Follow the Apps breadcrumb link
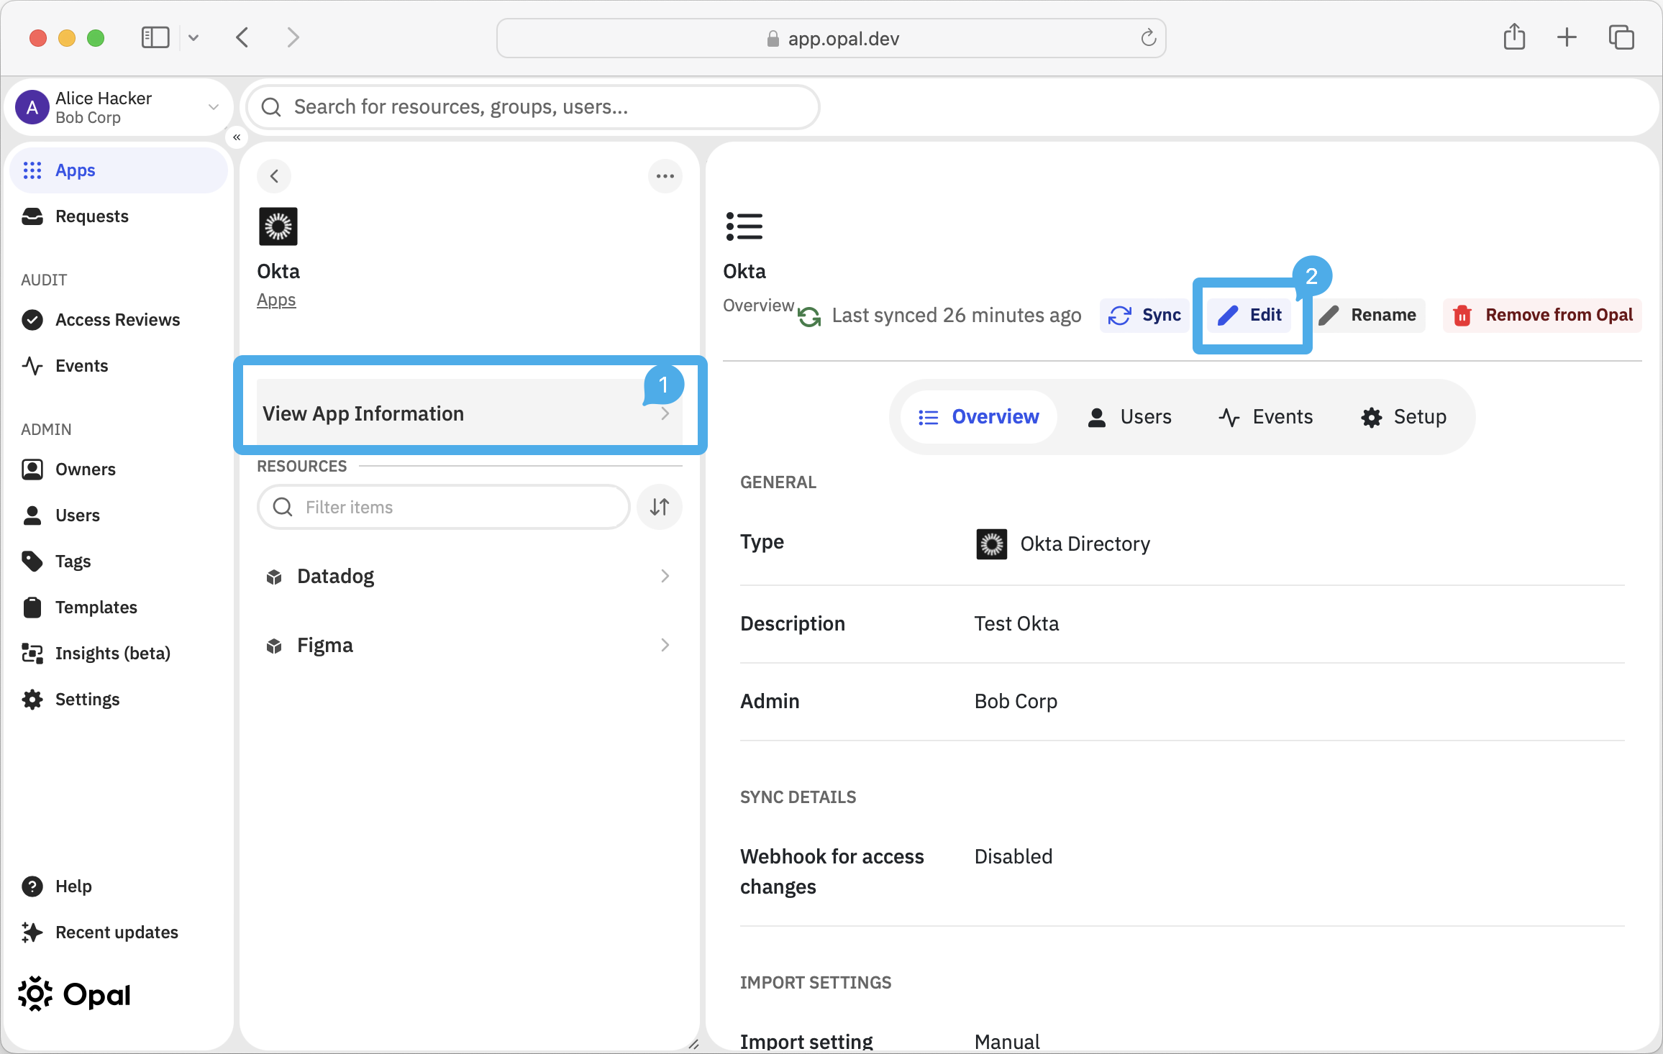The width and height of the screenshot is (1663, 1054). pos(276,300)
